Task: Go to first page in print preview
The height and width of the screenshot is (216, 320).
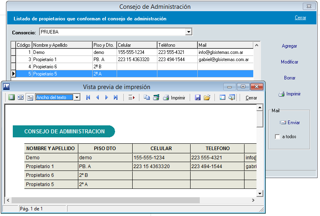Action: [x=88, y=97]
